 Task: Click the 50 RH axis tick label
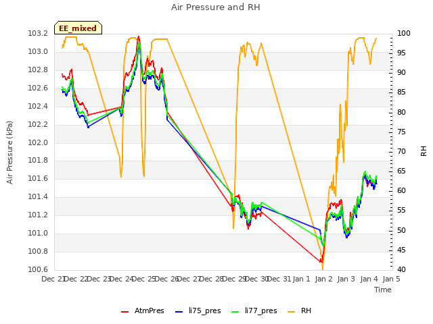click(x=401, y=230)
